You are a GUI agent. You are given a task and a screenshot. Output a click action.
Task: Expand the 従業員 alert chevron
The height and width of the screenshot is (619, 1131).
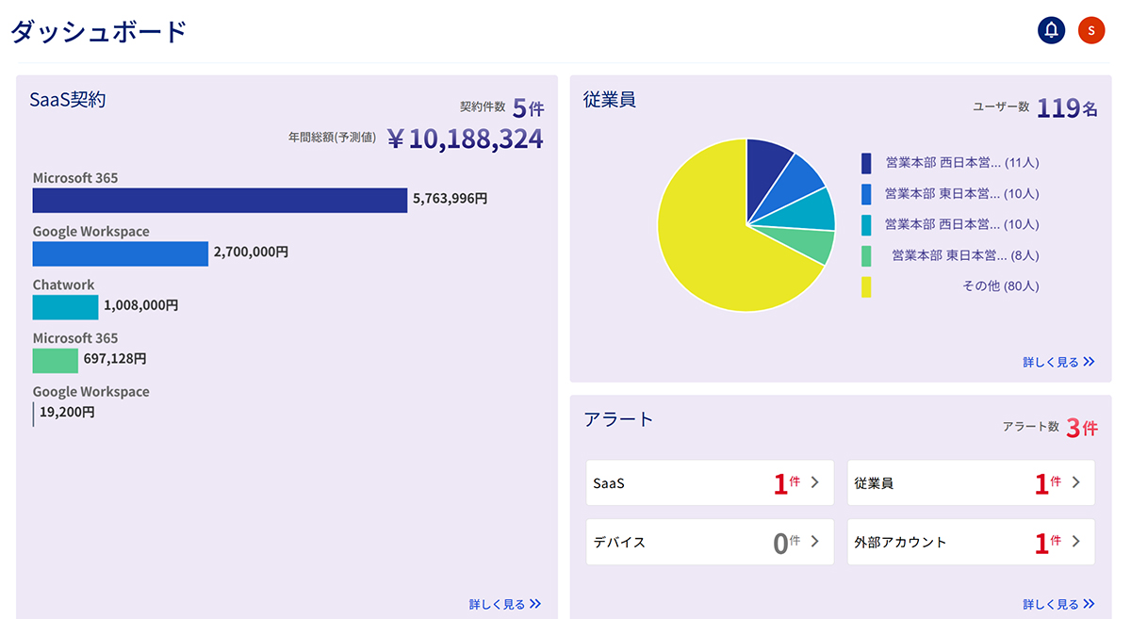1075,482
